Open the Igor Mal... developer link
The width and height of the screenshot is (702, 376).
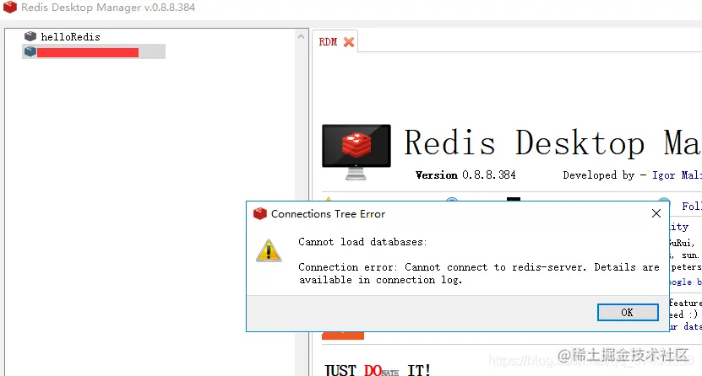pyautogui.click(x=677, y=175)
